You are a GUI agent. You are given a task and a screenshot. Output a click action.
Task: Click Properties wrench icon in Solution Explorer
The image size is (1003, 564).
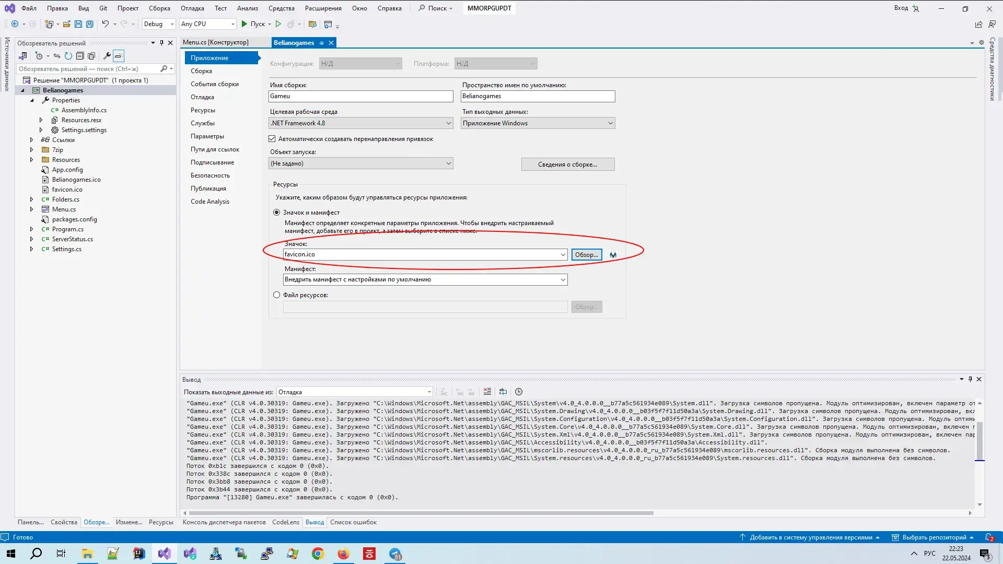[107, 56]
